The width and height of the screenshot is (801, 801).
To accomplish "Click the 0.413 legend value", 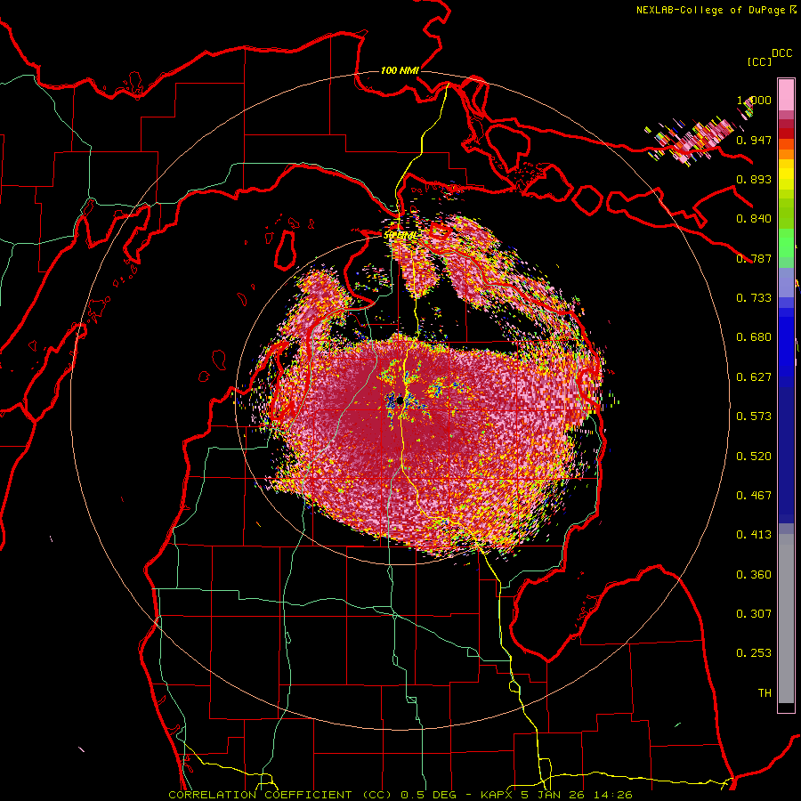I will coord(754,535).
